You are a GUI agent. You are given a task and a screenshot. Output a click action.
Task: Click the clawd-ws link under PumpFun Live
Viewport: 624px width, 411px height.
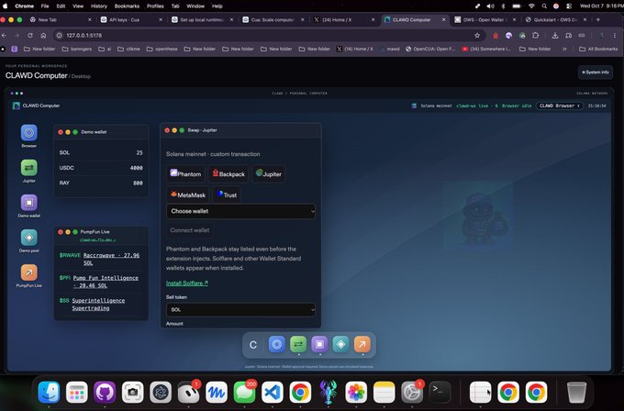click(x=98, y=240)
